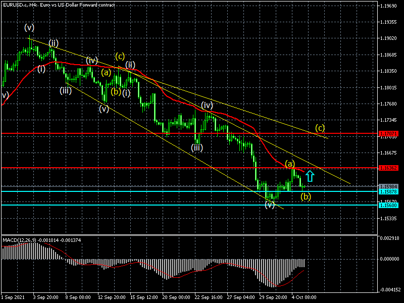Click the cyan 1.15878 price level tag
The image size is (404, 303).
[390, 191]
